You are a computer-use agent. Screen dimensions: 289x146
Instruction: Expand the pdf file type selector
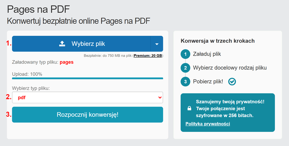[87, 98]
